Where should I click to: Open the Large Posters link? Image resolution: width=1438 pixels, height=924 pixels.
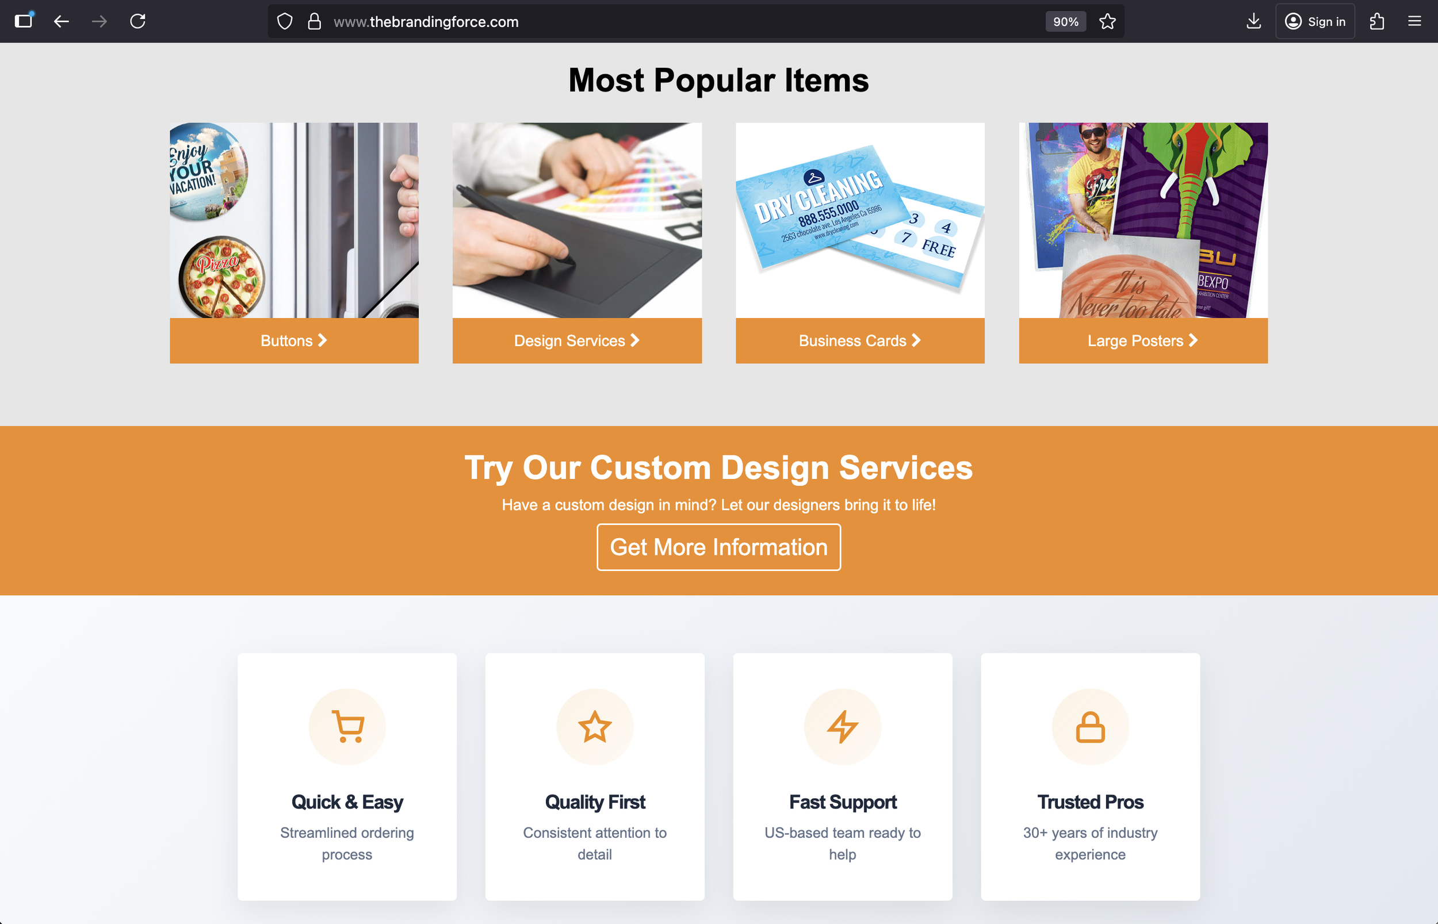coord(1143,341)
